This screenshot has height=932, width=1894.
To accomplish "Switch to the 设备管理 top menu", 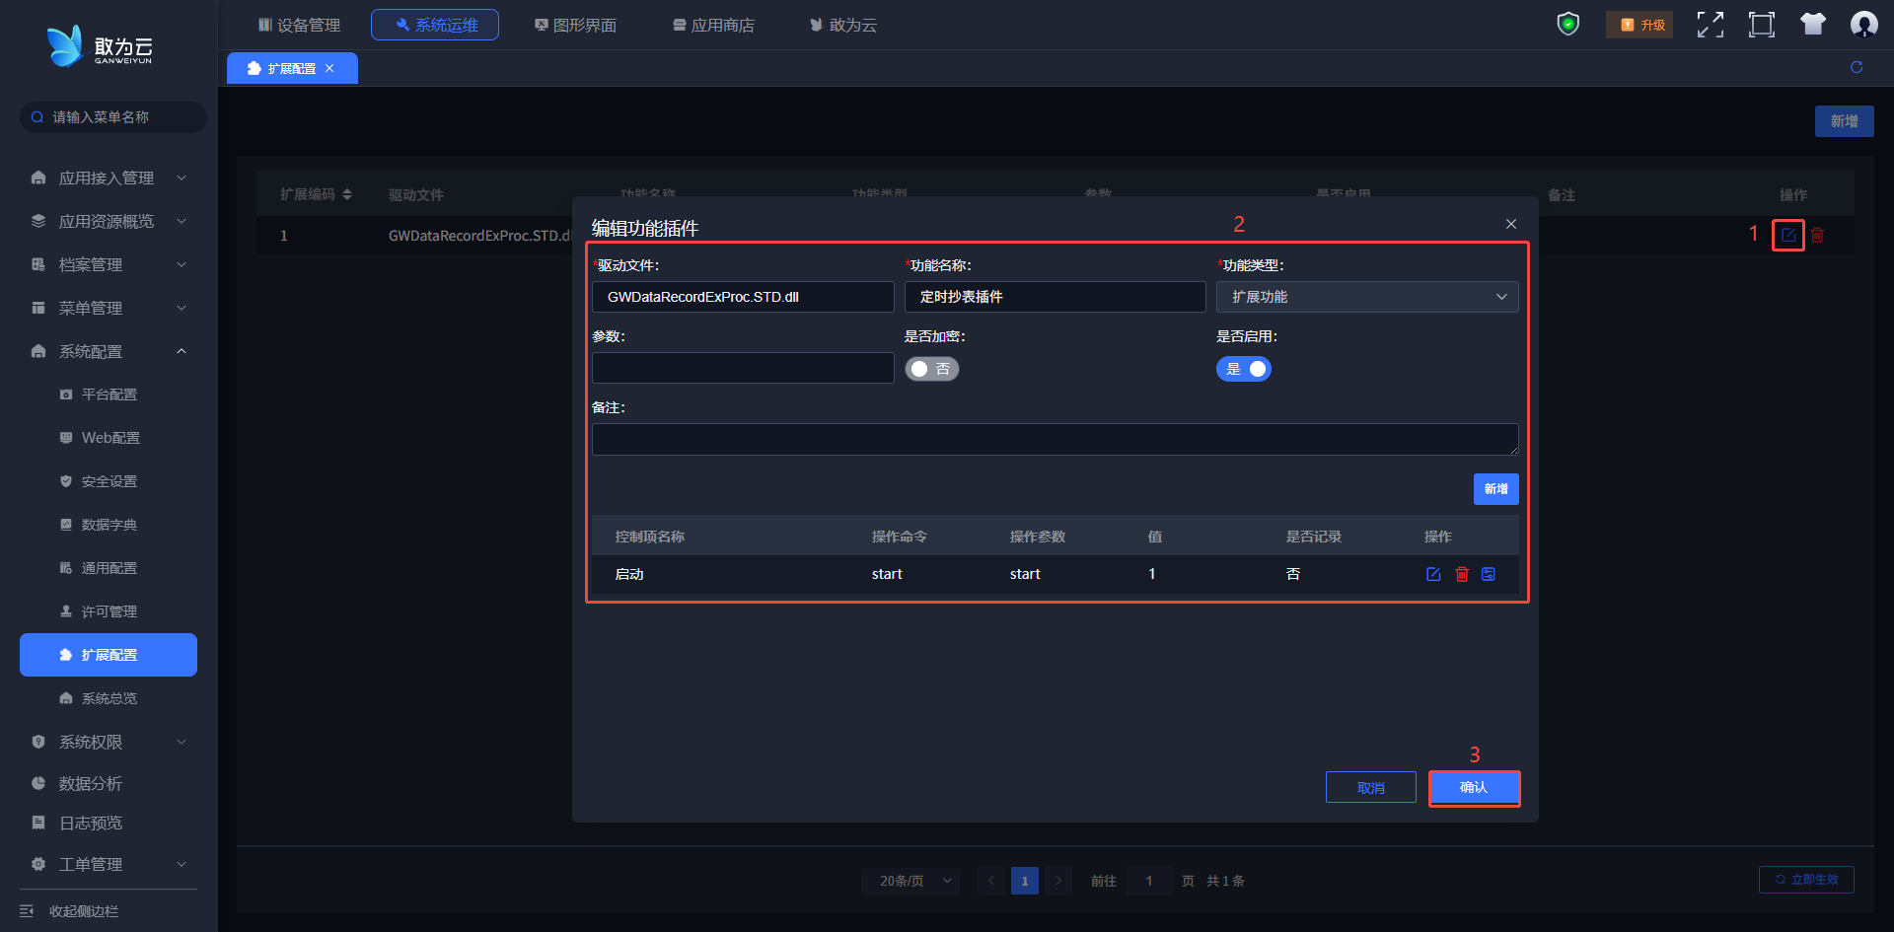I will (x=299, y=25).
